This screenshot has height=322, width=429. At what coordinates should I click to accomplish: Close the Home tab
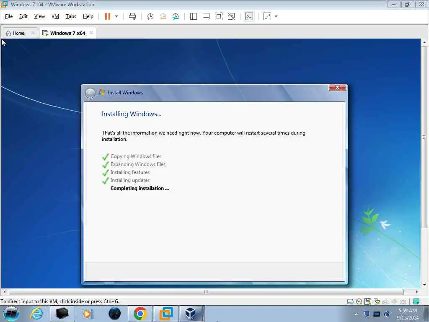[33, 33]
